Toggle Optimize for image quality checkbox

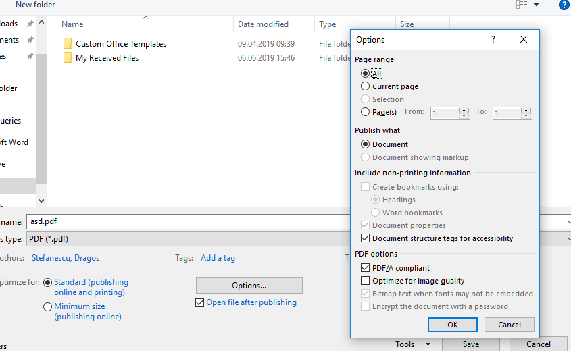(x=366, y=281)
